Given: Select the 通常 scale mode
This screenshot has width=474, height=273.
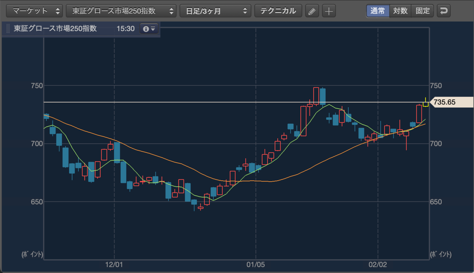Looking at the screenshot, I should [378, 11].
